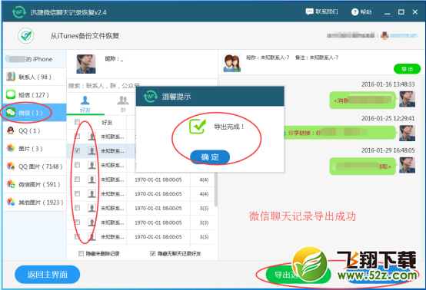Click 返回主界面 button
This screenshot has width=426, height=290.
47,275
